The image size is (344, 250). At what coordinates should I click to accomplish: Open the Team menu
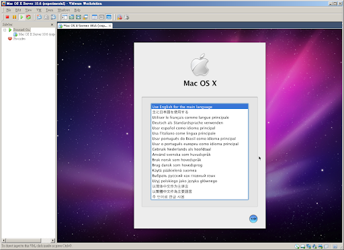click(50, 10)
